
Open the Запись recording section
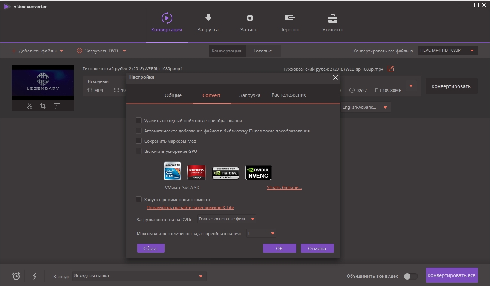click(x=249, y=23)
